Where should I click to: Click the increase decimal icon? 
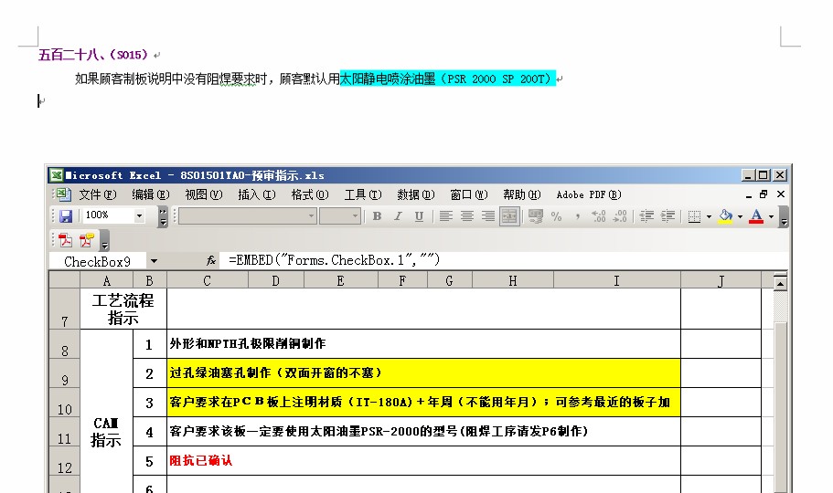pyautogui.click(x=599, y=216)
